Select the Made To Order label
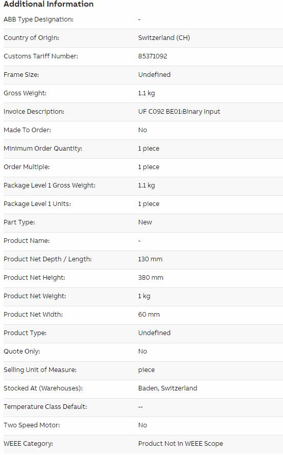 pos(27,130)
